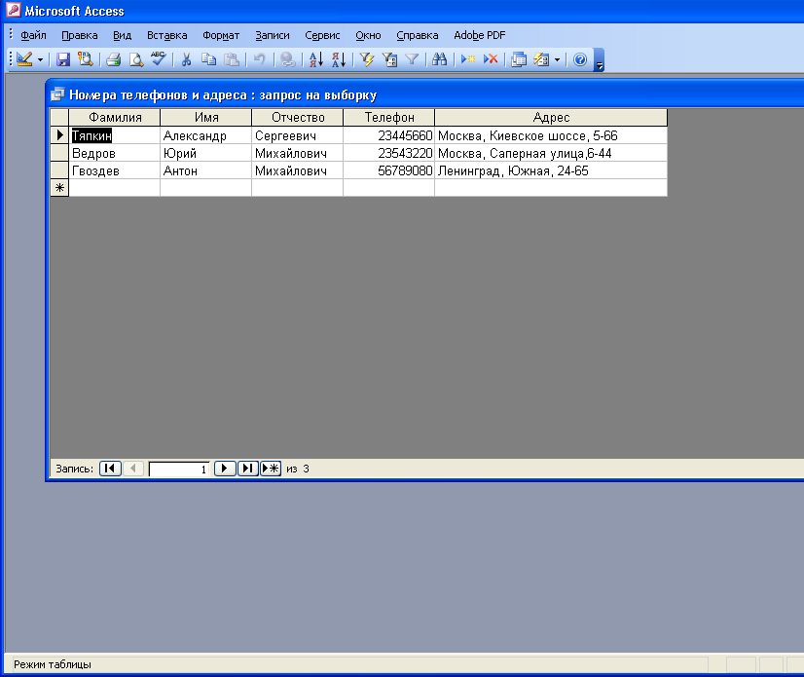Click the Print icon
Image resolution: width=804 pixels, height=677 pixels.
click(x=113, y=59)
